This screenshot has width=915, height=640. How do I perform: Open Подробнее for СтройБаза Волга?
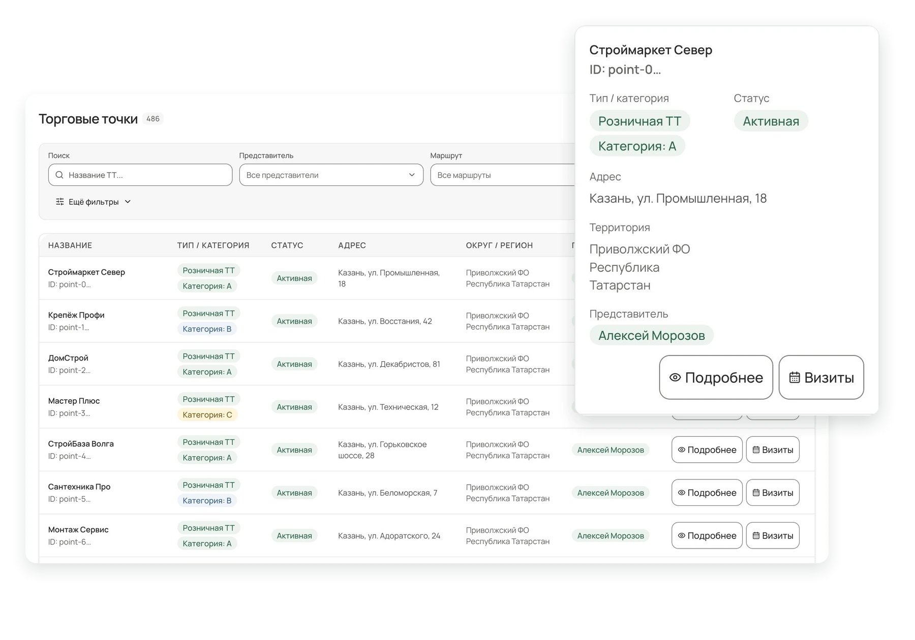(x=707, y=450)
